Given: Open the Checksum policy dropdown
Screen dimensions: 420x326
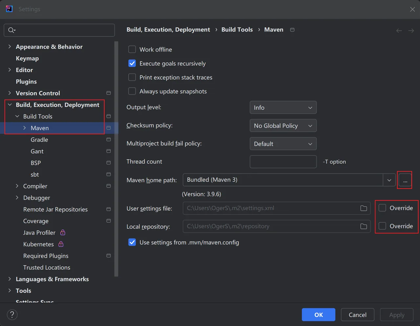Looking at the screenshot, I should point(283,126).
